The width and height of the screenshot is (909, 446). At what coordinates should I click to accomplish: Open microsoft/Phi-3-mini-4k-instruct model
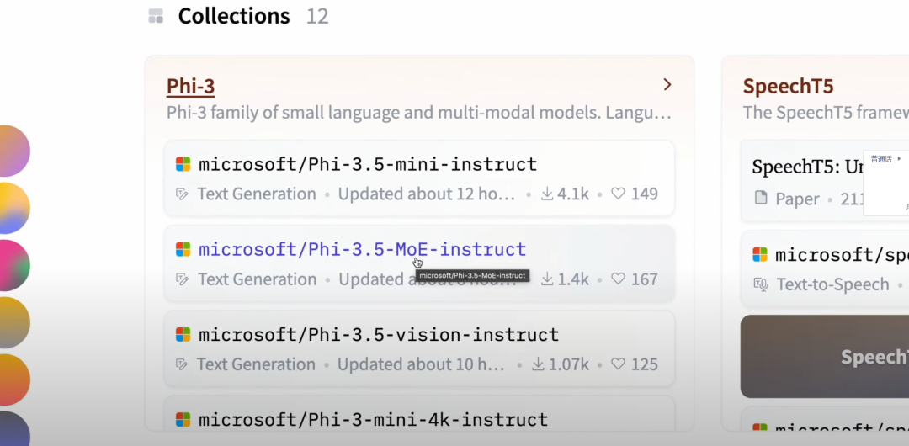[374, 419]
